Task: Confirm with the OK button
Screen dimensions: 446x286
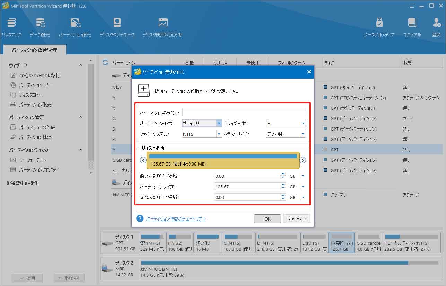Action: [268, 219]
